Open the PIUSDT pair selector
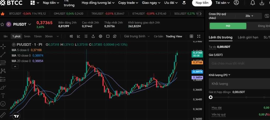This screenshot has width=270, height=120. (22, 24)
